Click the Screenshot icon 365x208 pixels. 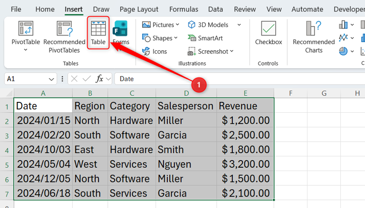coord(192,51)
